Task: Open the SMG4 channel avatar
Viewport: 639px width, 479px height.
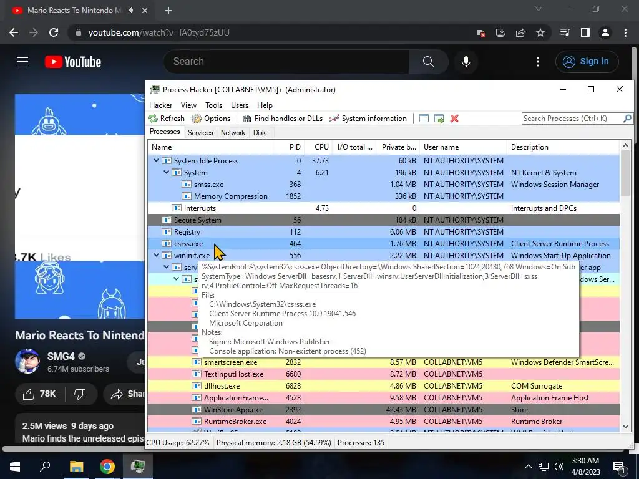Action: [27, 361]
